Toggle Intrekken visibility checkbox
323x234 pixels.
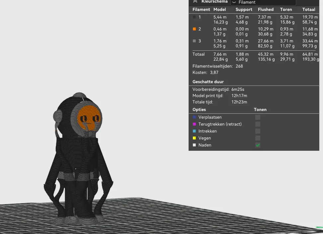pyautogui.click(x=258, y=131)
